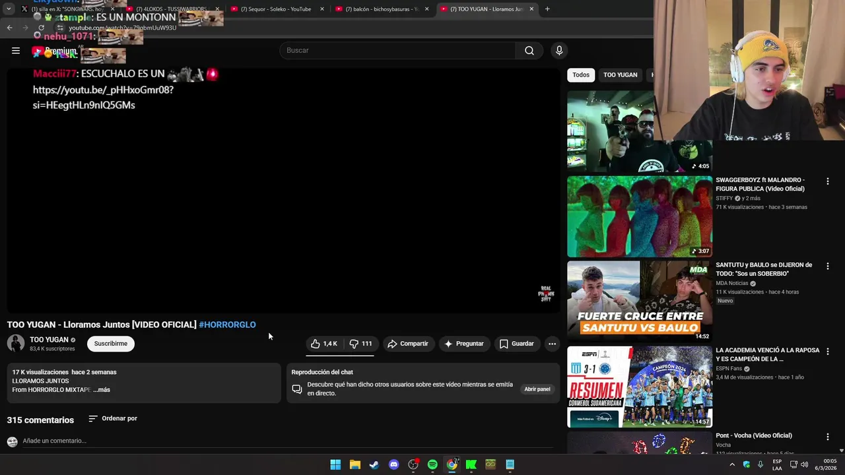The image size is (845, 475).
Task: Open the 4:05 gun-pointing video thumbnail
Action: pos(611,131)
